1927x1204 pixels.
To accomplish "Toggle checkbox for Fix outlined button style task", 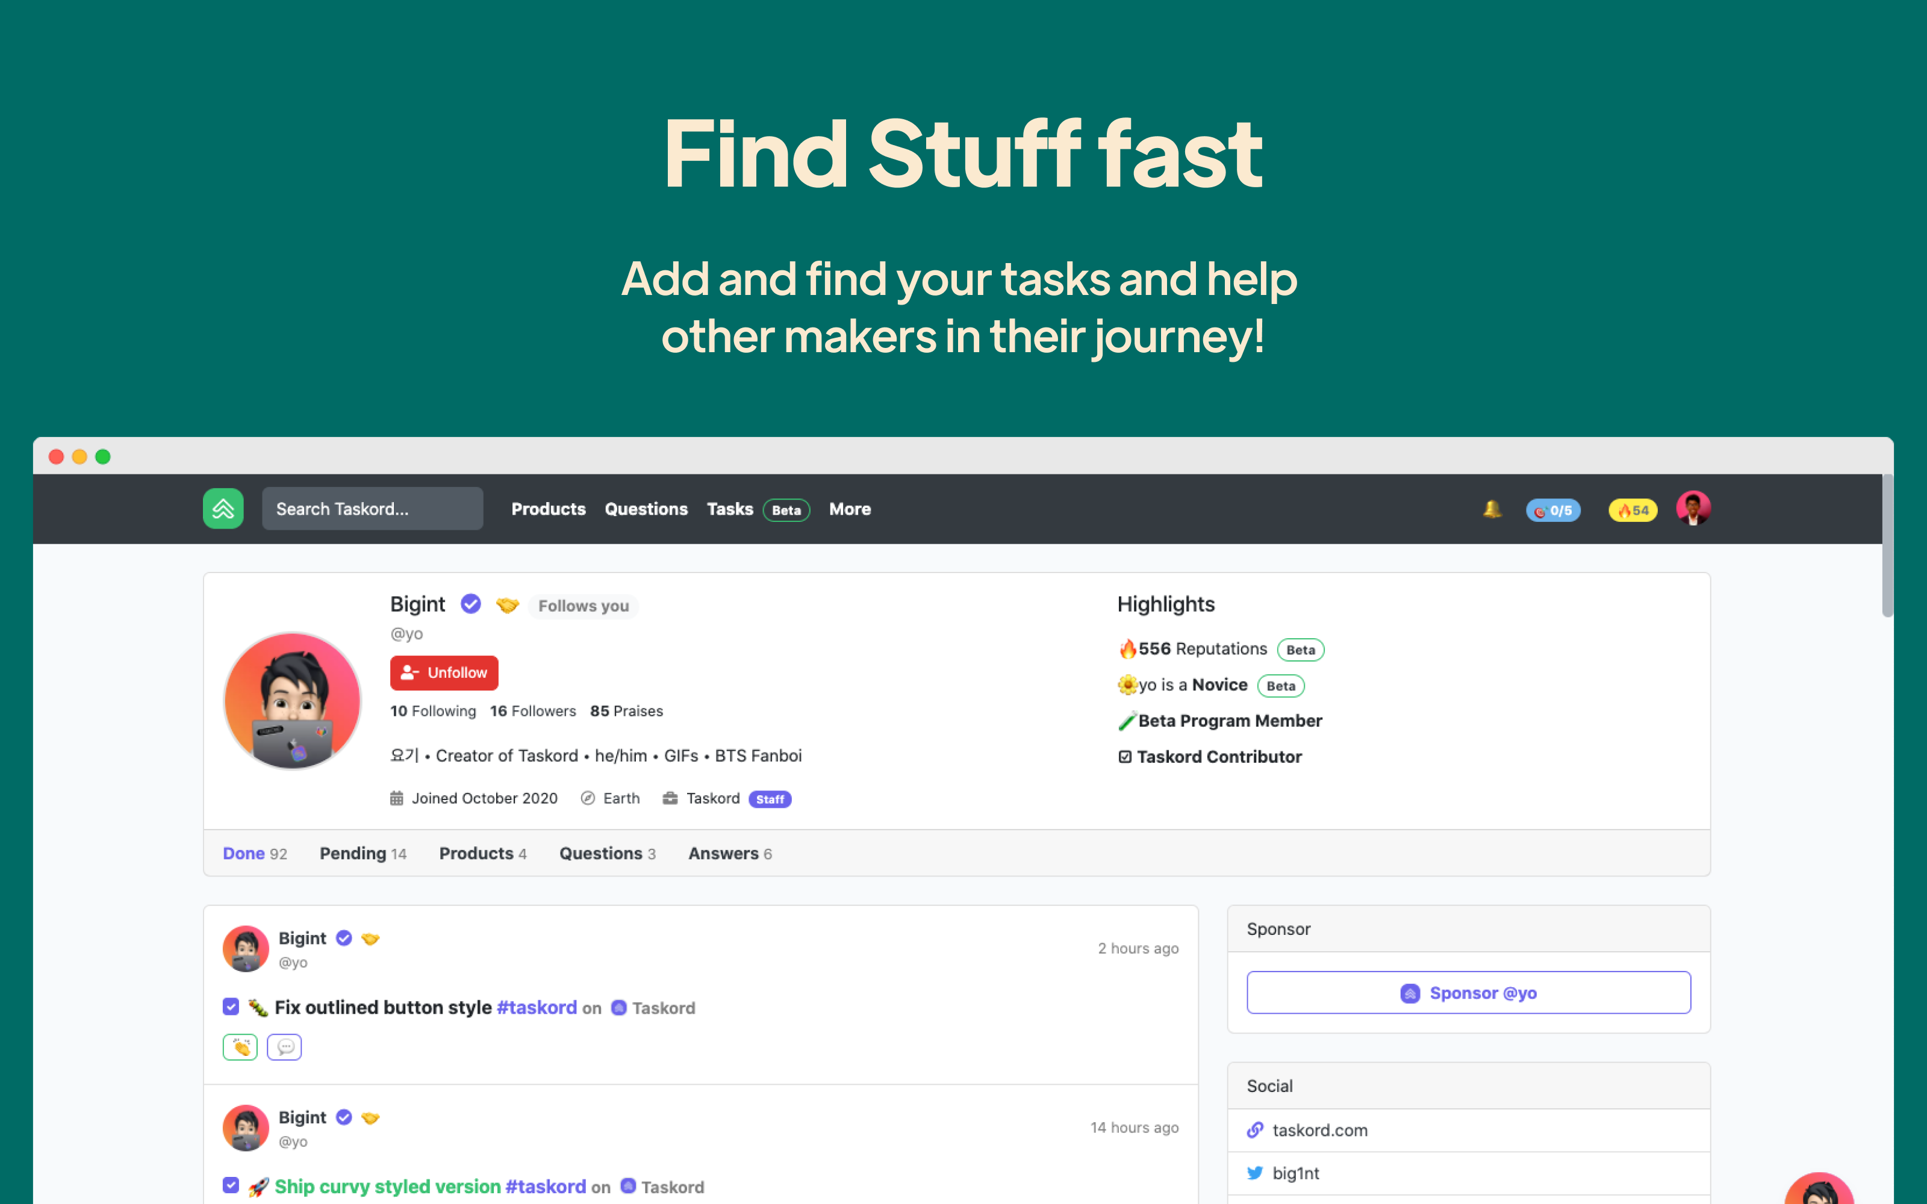I will pos(231,1007).
